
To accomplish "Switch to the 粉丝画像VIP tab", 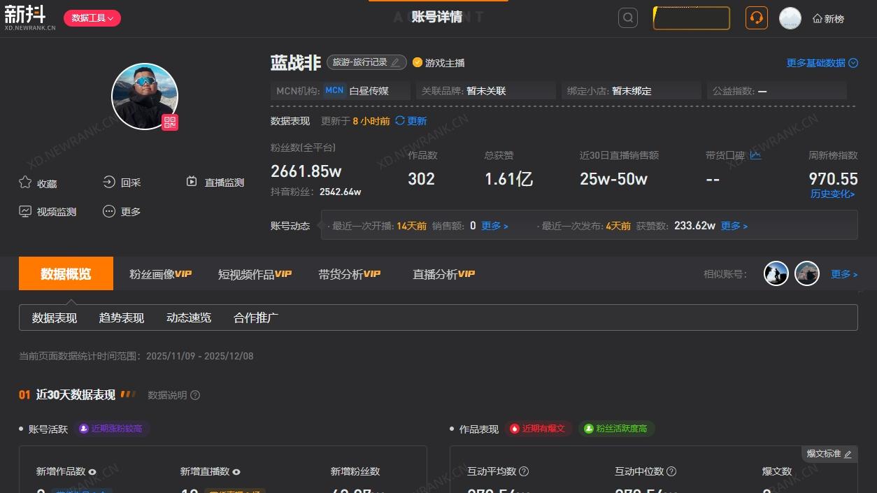I will [159, 273].
